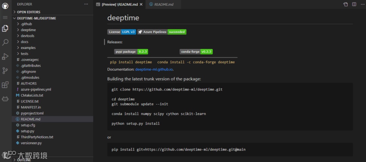Open the Extensions view

coord(5,85)
